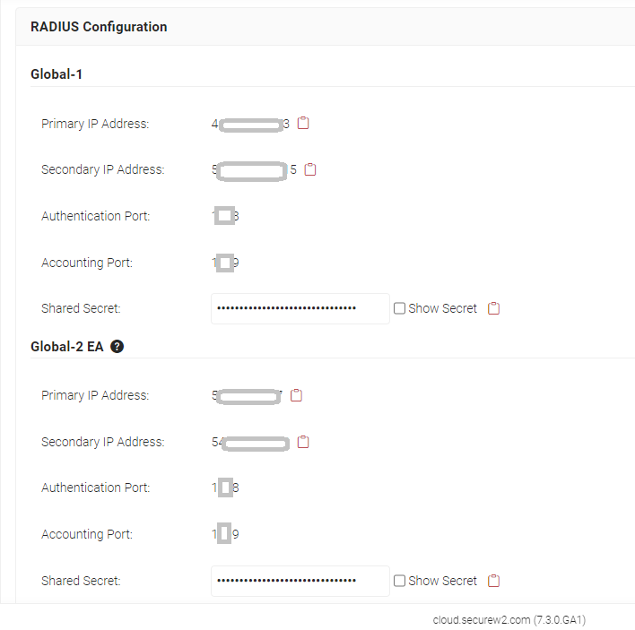
Task: Select the Global-2 EA section heading
Action: (x=67, y=347)
